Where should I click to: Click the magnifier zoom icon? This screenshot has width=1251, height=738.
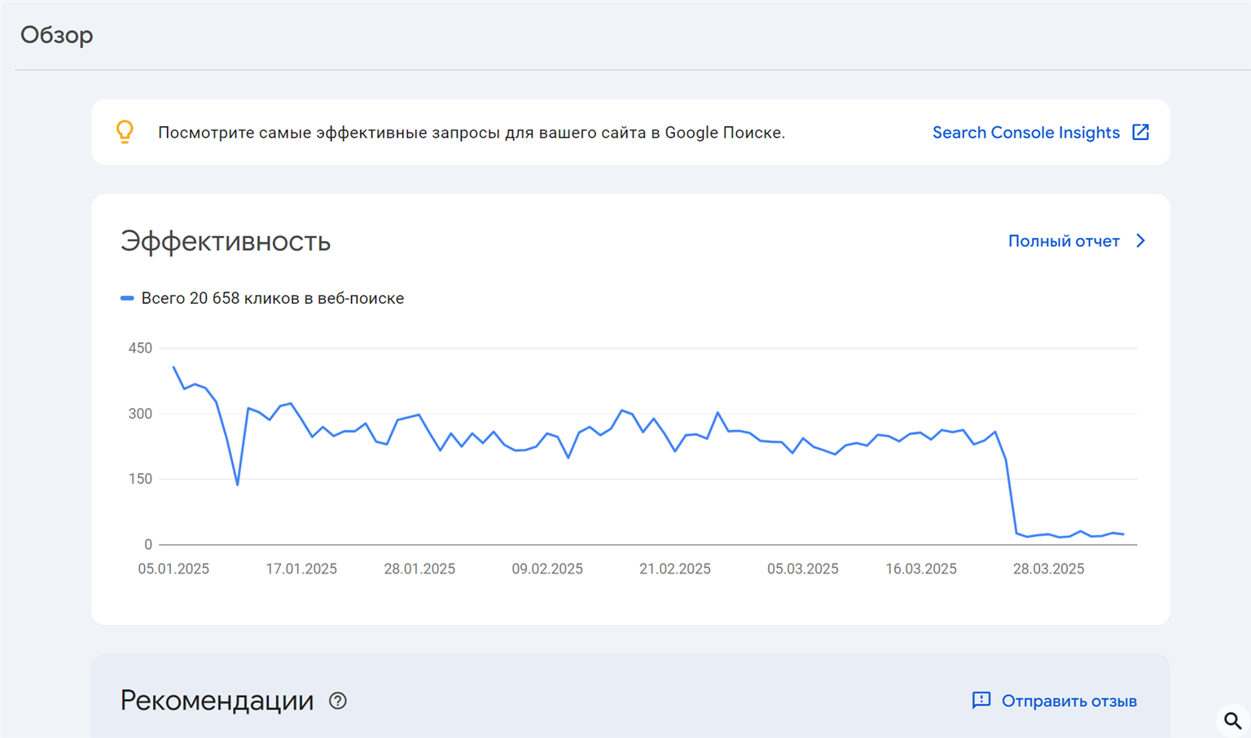[x=1232, y=721]
